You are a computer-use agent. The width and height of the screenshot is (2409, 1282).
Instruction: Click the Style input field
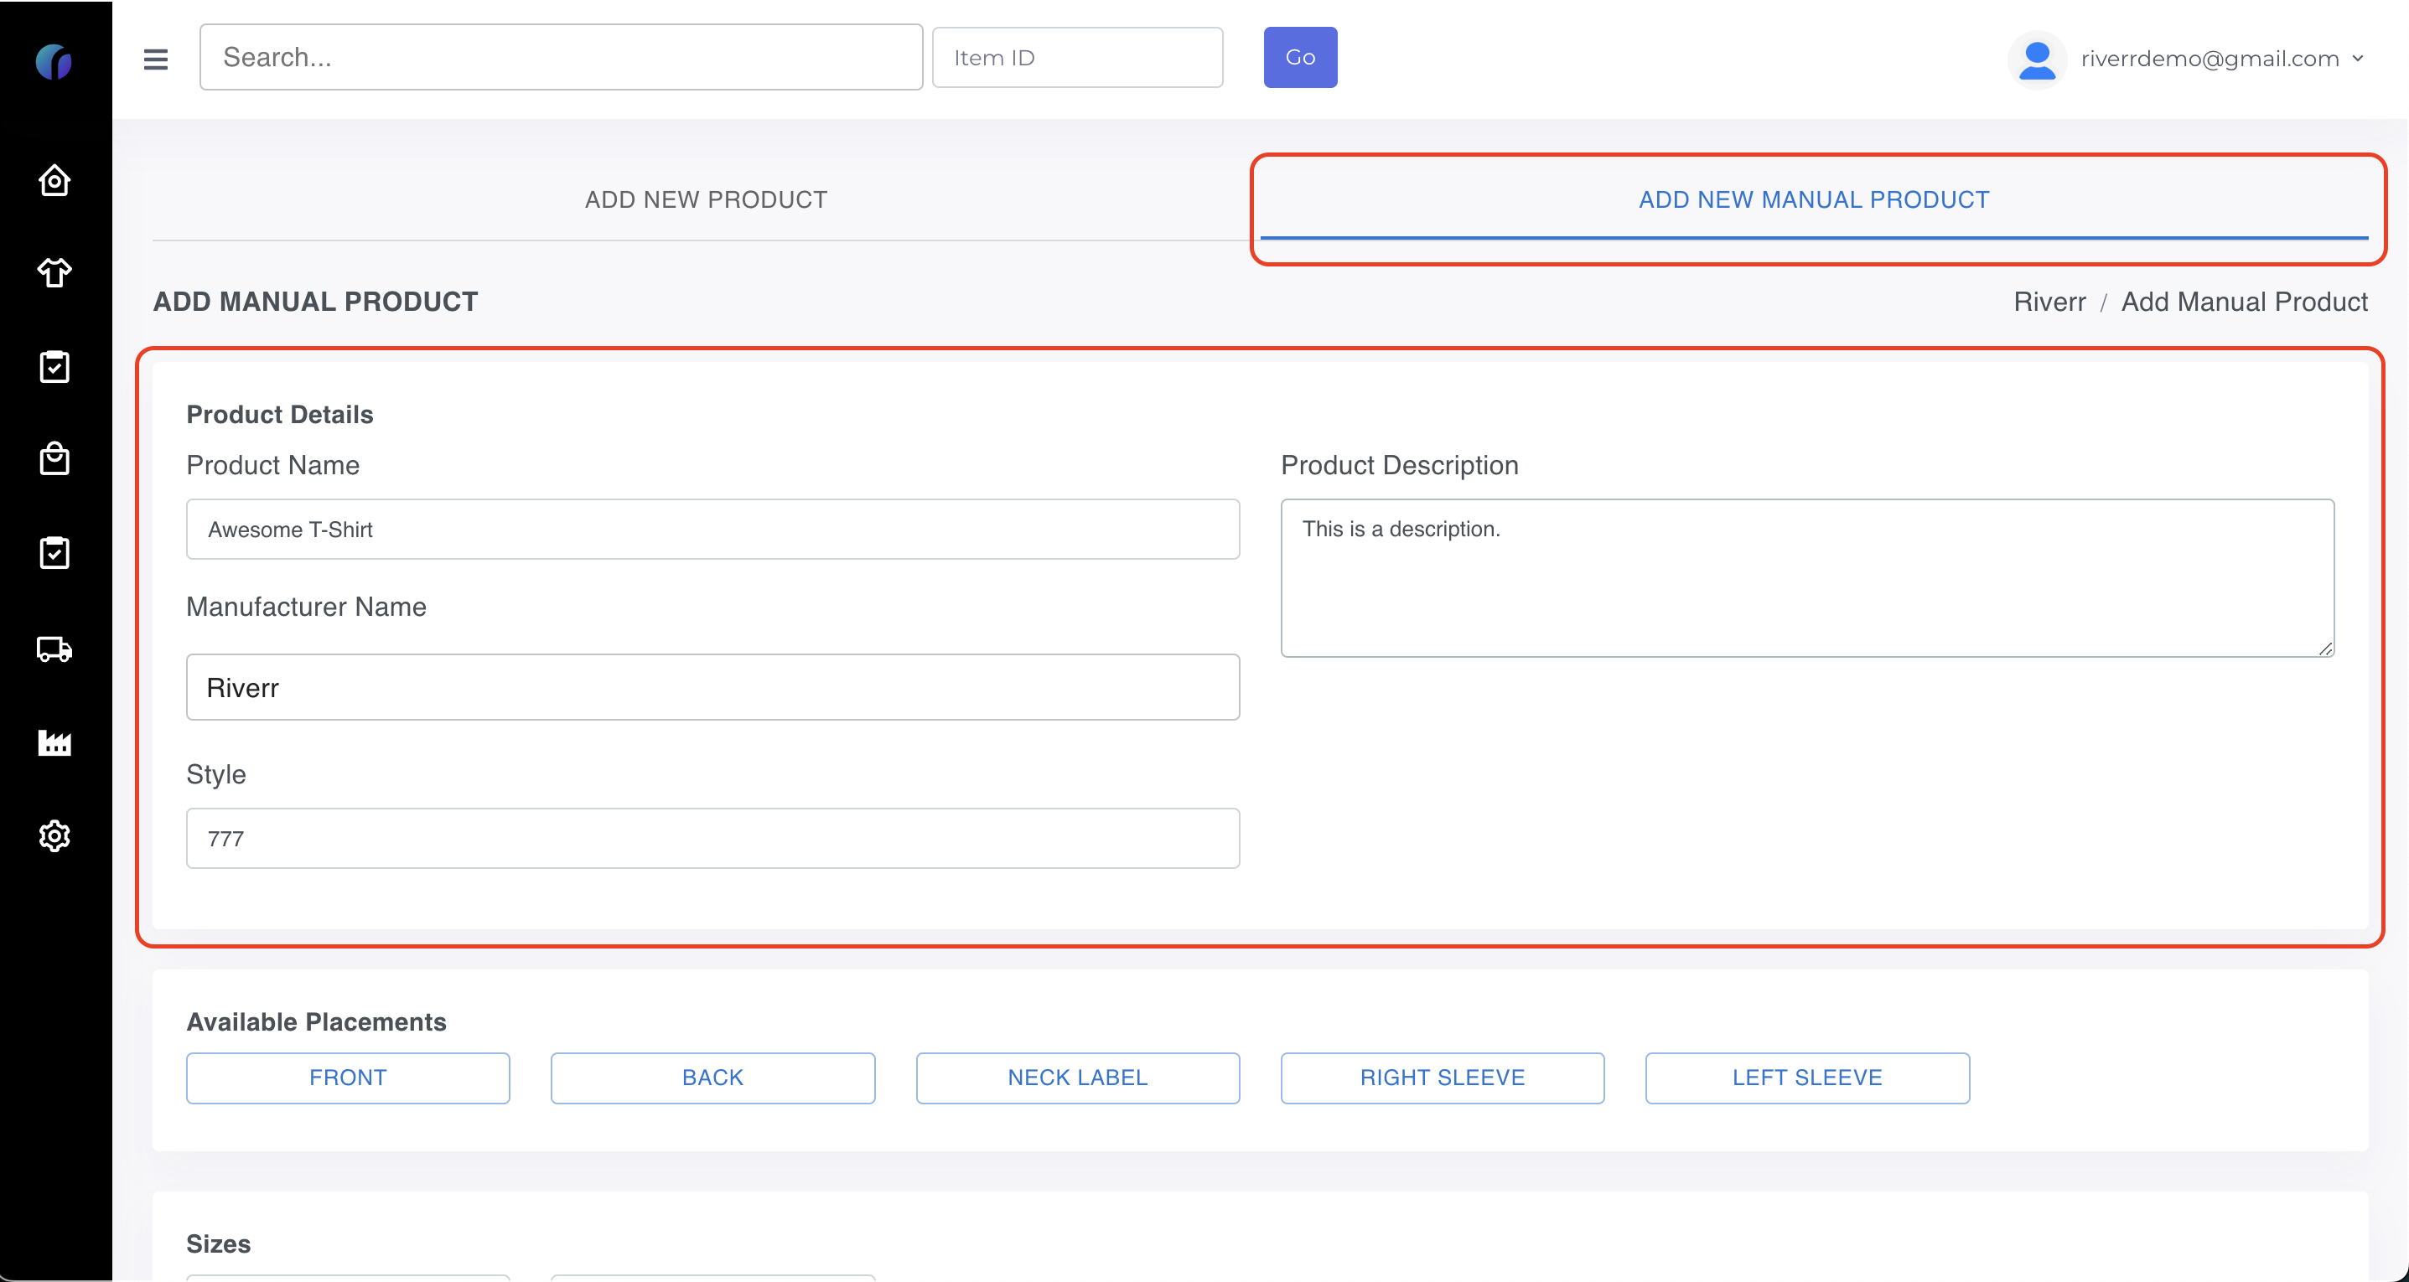coord(712,838)
